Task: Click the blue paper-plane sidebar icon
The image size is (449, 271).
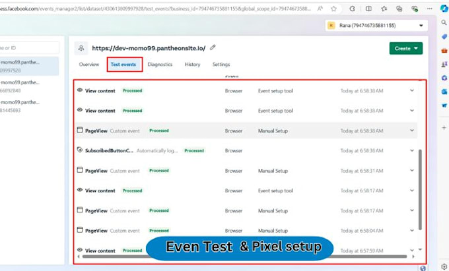Action: [x=444, y=105]
